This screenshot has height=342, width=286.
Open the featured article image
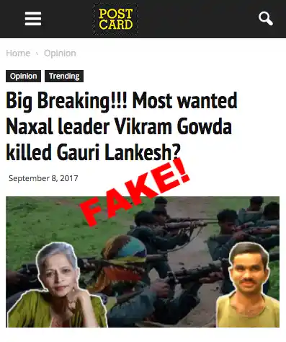pyautogui.click(x=143, y=262)
